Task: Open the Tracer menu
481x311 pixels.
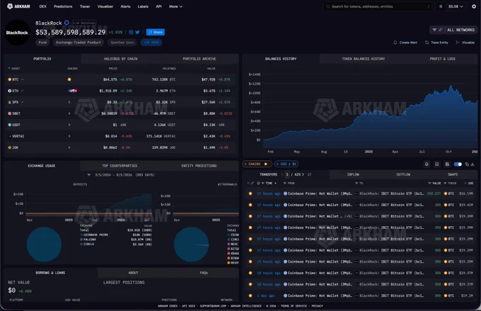Action: 85,6
